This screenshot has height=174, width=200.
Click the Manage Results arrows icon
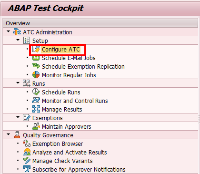click(36, 109)
